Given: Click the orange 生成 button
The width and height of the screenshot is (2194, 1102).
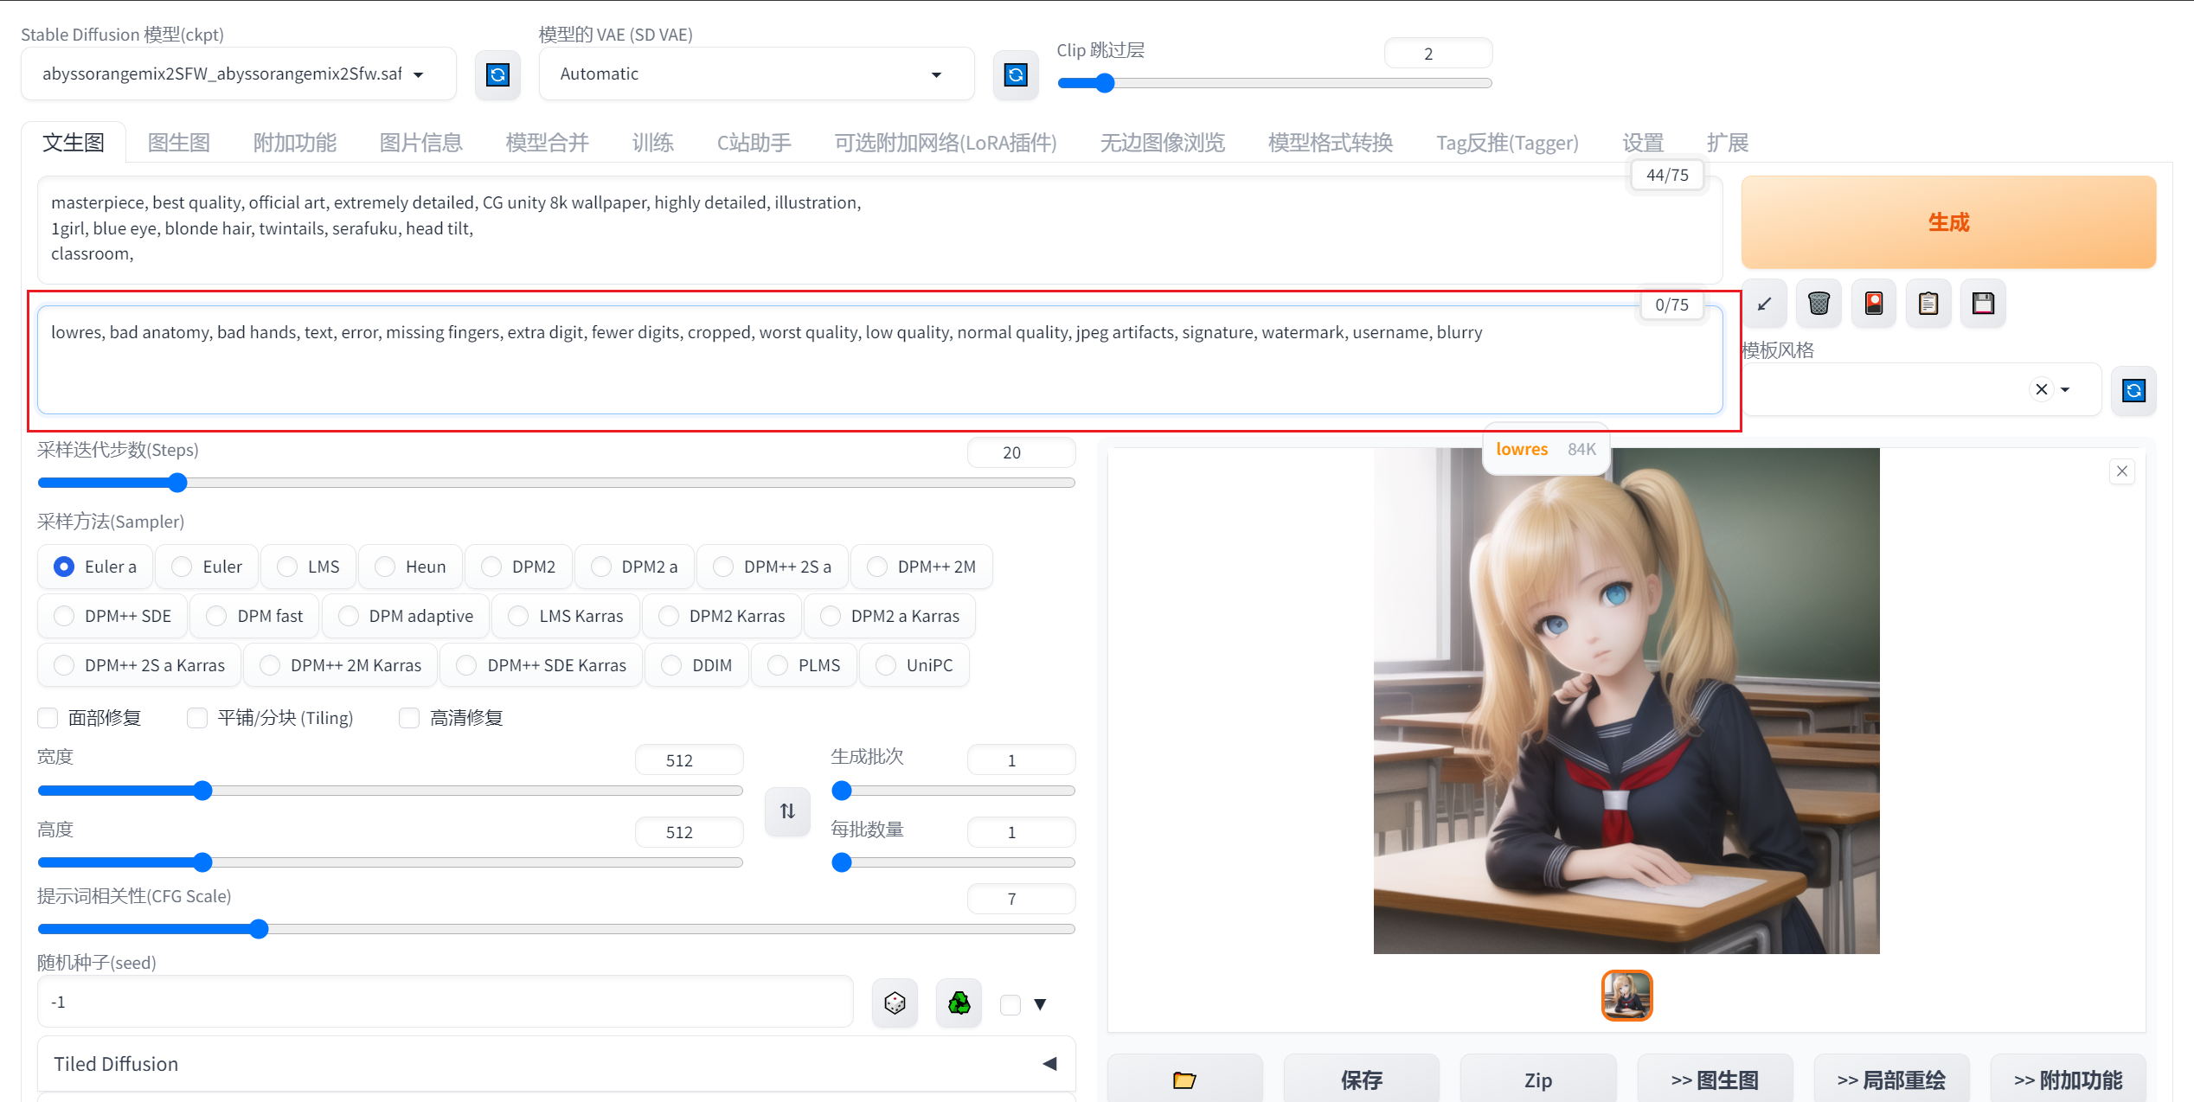Looking at the screenshot, I should click(1948, 222).
